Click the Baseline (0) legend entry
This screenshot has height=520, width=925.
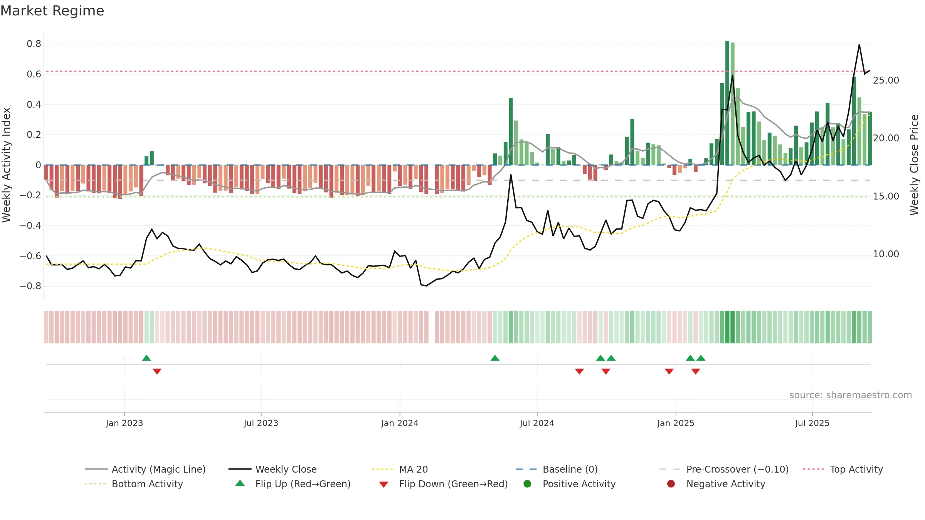click(557, 469)
